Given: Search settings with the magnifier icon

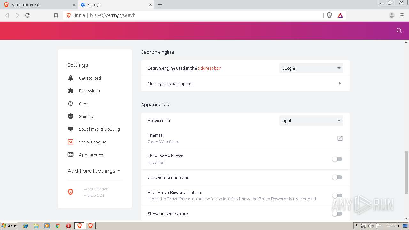Looking at the screenshot, I should (399, 30).
